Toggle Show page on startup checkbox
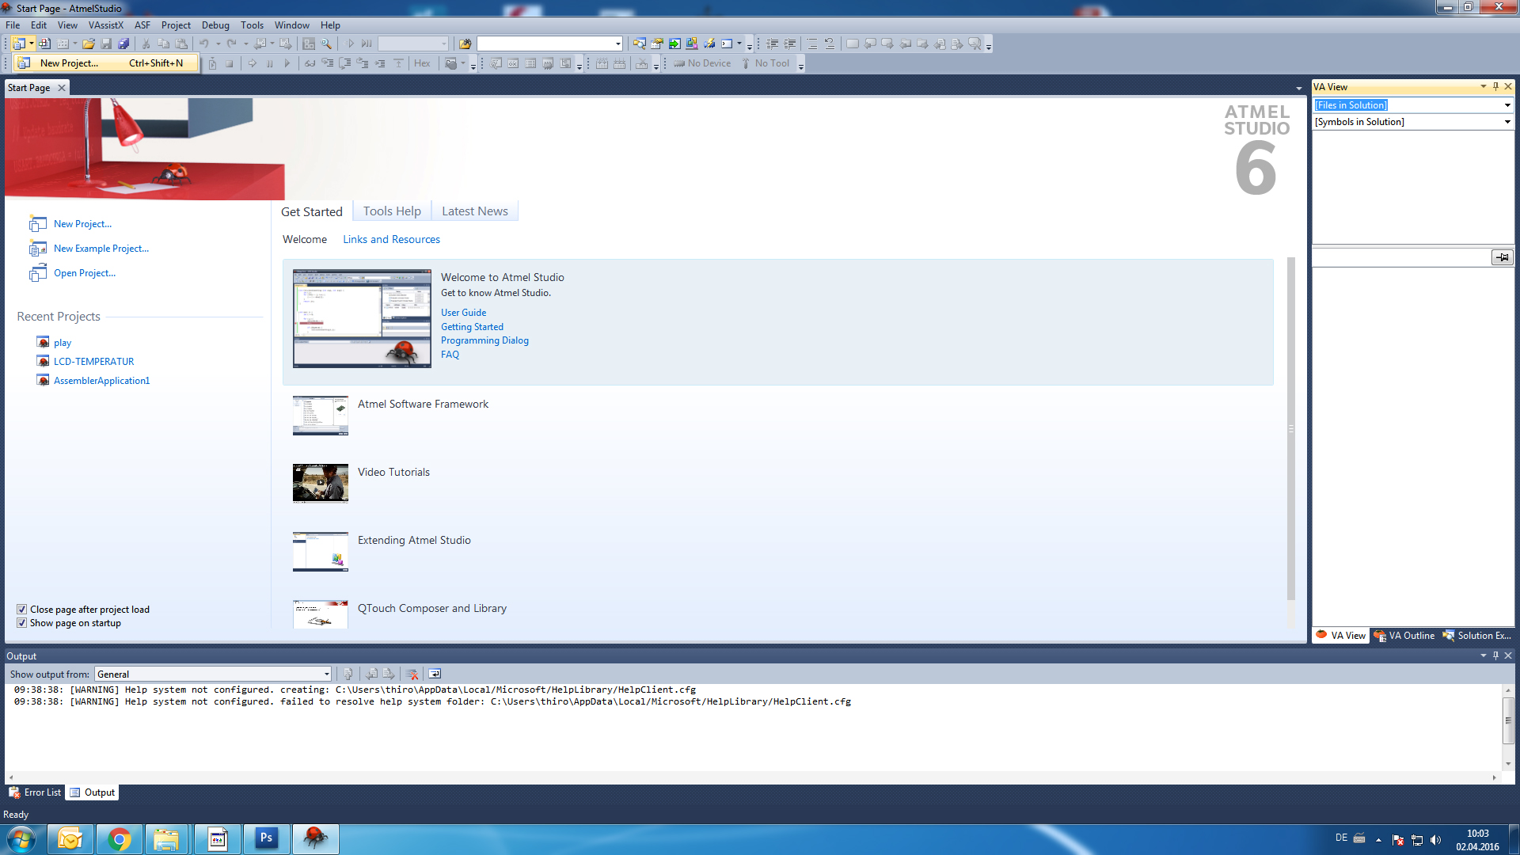 pos(22,623)
